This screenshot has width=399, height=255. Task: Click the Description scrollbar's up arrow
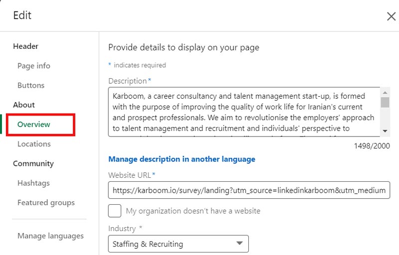385,92
